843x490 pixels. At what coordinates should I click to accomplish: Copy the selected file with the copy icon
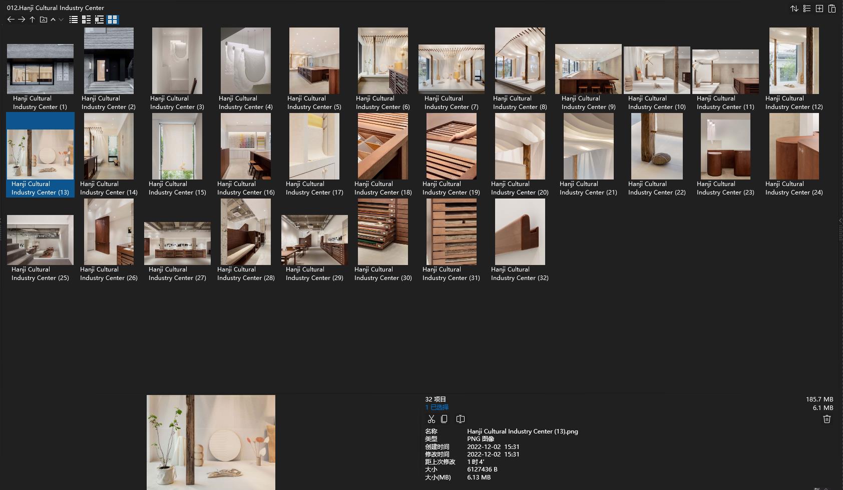coord(445,419)
